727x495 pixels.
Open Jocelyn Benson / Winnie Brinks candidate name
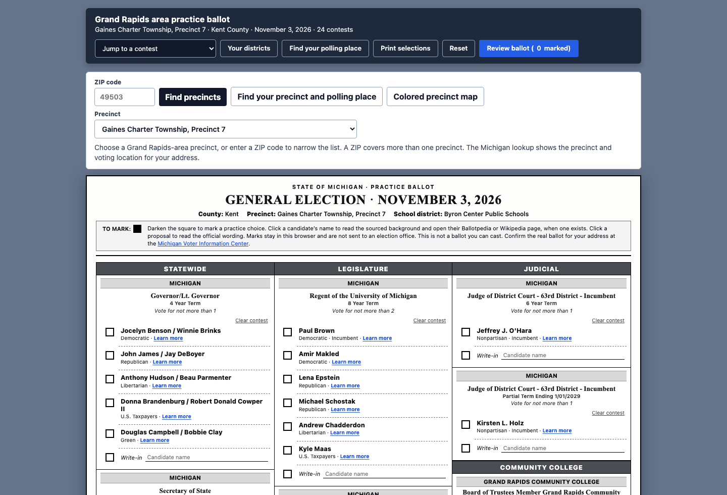coord(171,331)
